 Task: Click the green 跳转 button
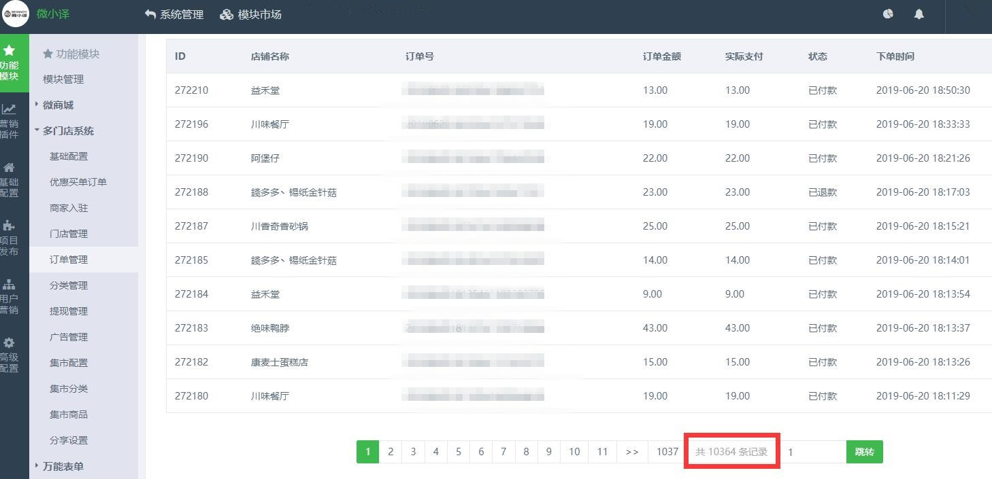864,452
